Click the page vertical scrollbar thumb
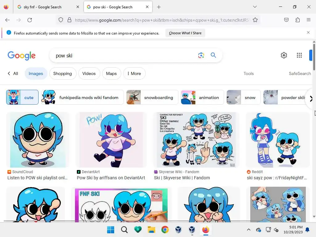Image resolution: width=316 pixels, height=237 pixels. [x=314, y=57]
